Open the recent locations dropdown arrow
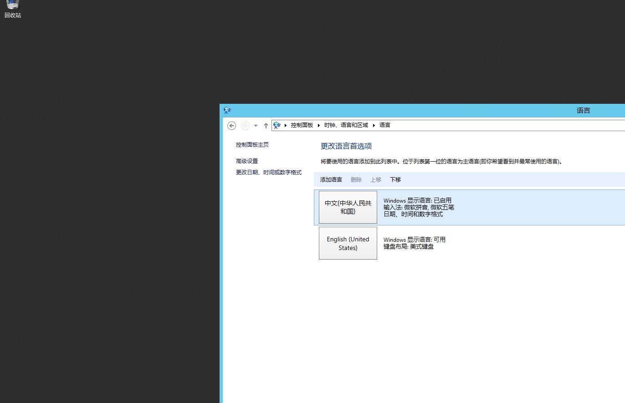Screen dimensions: 625x403 [x=256, y=126]
